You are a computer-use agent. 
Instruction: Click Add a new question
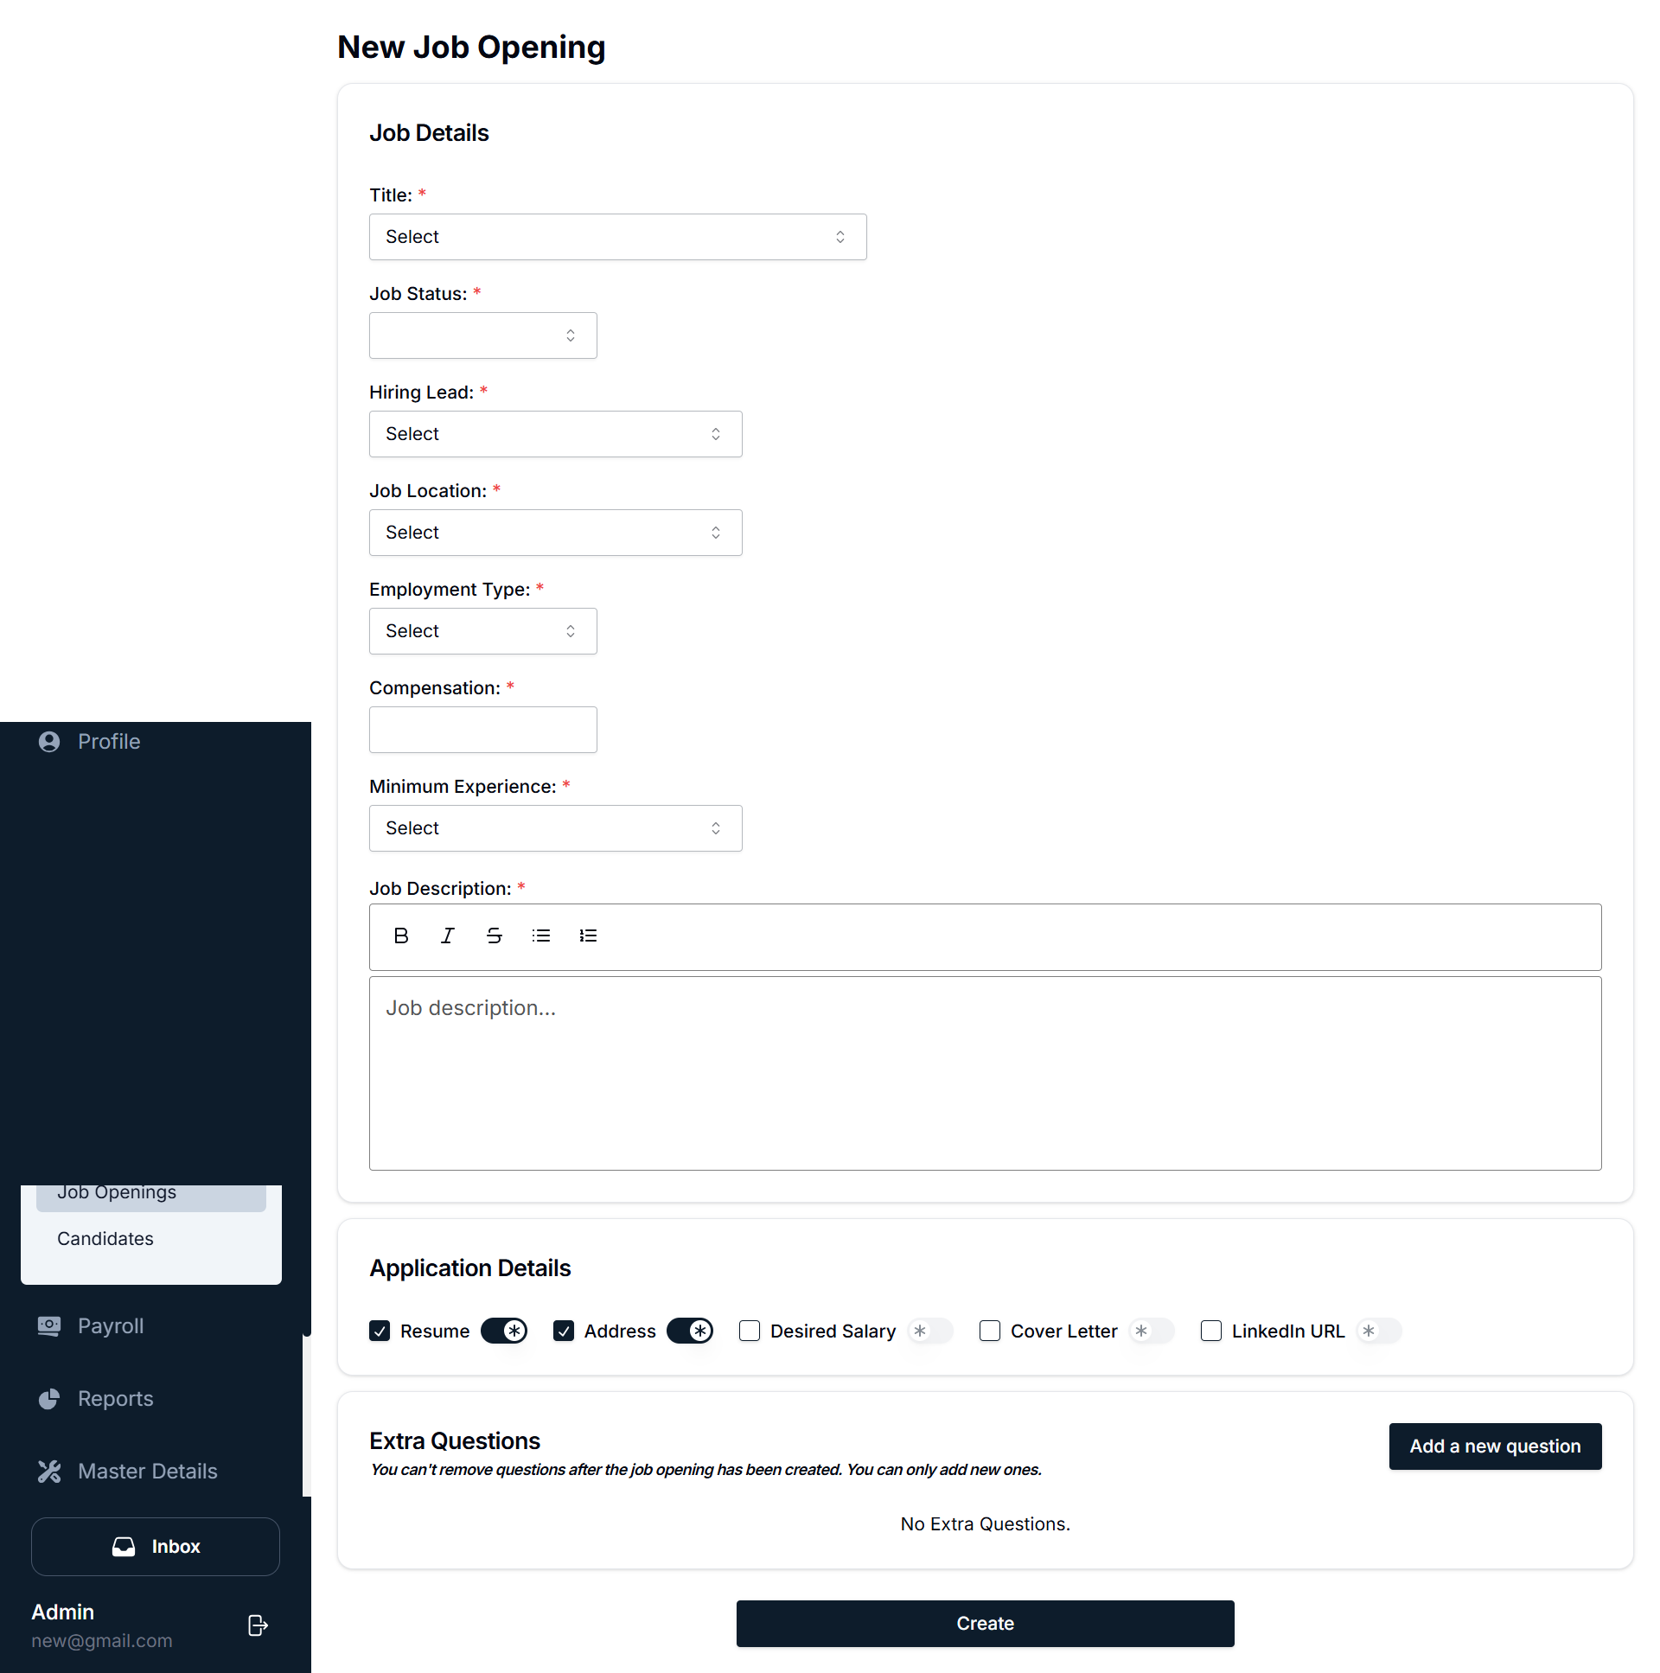point(1495,1446)
